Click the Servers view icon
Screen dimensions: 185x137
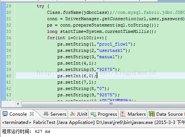(46, 114)
